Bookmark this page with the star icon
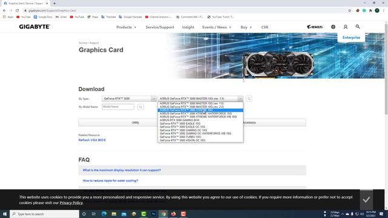Viewport: 388px width, 218px height. pyautogui.click(x=349, y=11)
